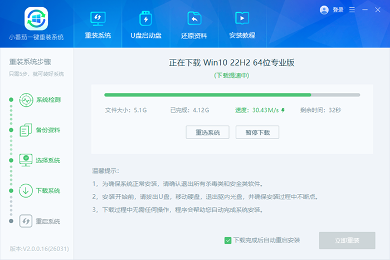Click the 下载系统 download arrow icon
Viewport: 390px width, 260px height.
click(26, 190)
